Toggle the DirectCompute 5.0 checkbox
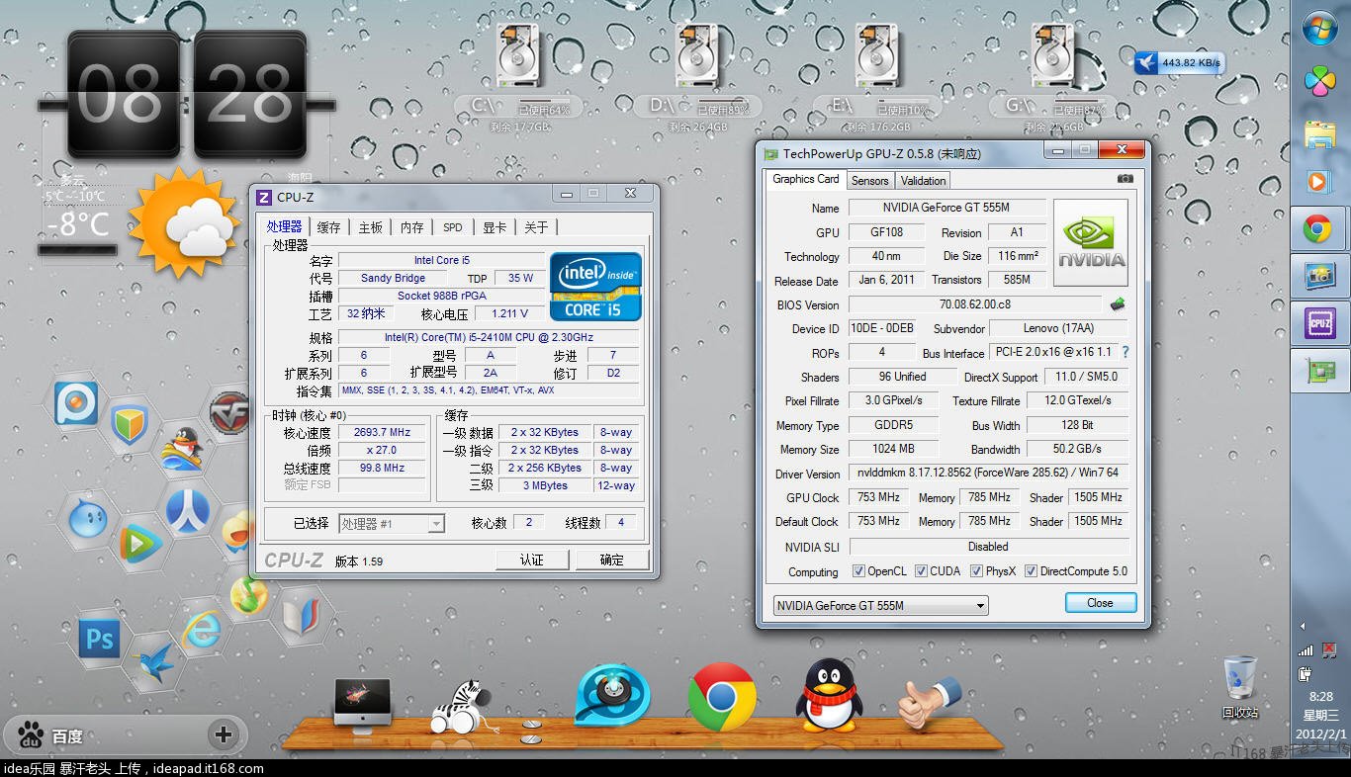Viewport: 1351px width, 777px height. pos(1031,571)
